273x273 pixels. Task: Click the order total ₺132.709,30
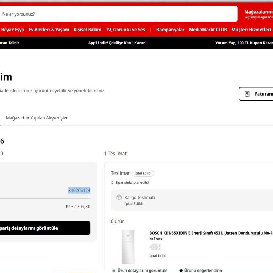(78, 207)
